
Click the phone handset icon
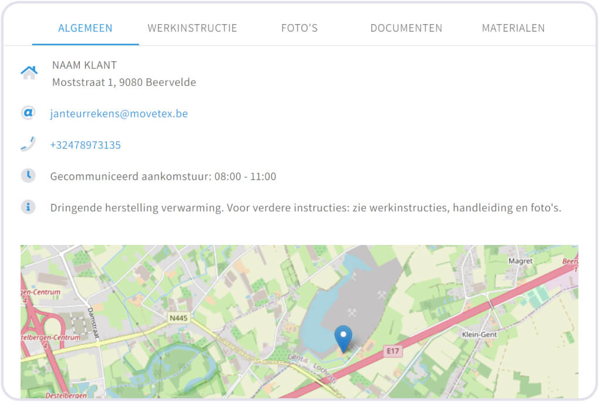click(x=28, y=144)
